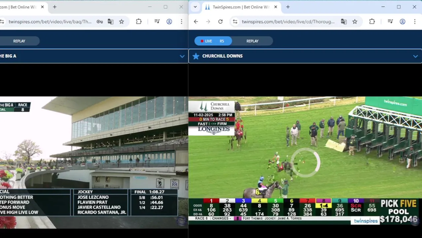Click the right window address bar URL

(x=288, y=22)
